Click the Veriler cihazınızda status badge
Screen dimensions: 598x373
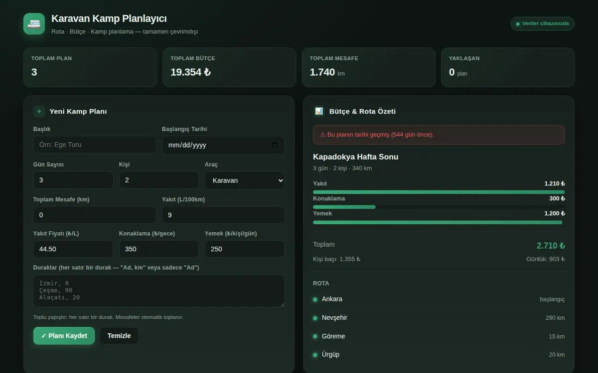pos(542,23)
